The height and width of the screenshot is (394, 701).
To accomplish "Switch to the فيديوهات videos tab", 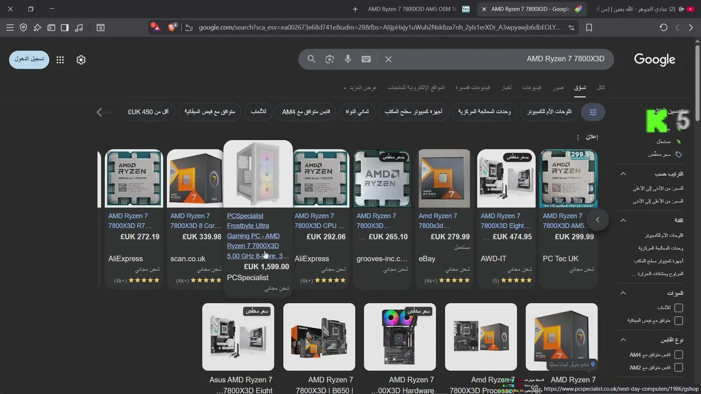I will [x=532, y=88].
